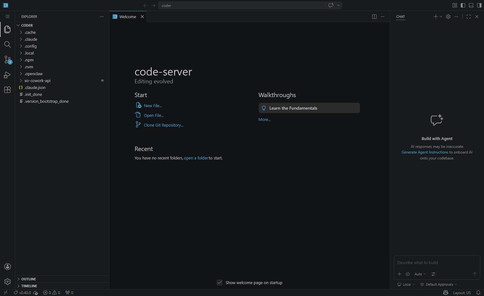Collapse the CODER root section
This screenshot has height=296, width=484.
(x=62, y=25)
